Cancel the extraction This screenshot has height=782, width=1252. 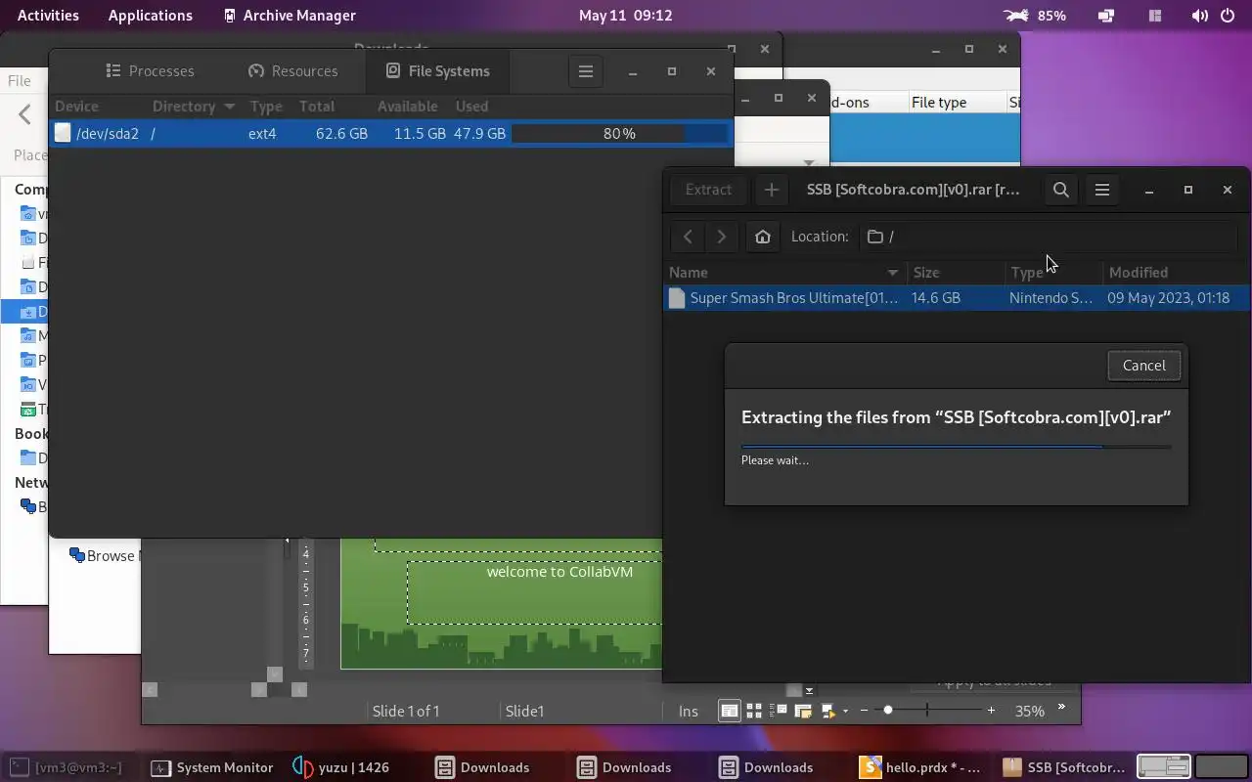coord(1143,366)
